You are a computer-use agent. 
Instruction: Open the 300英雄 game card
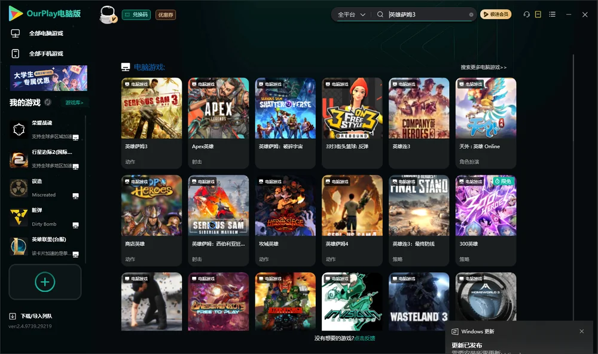(486, 220)
